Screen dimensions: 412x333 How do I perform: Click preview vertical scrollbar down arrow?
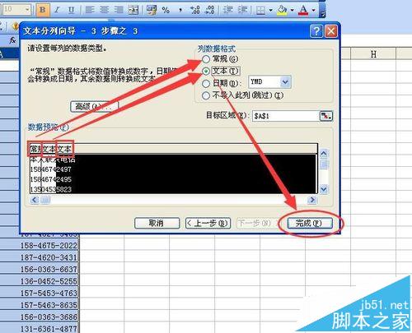(x=324, y=189)
